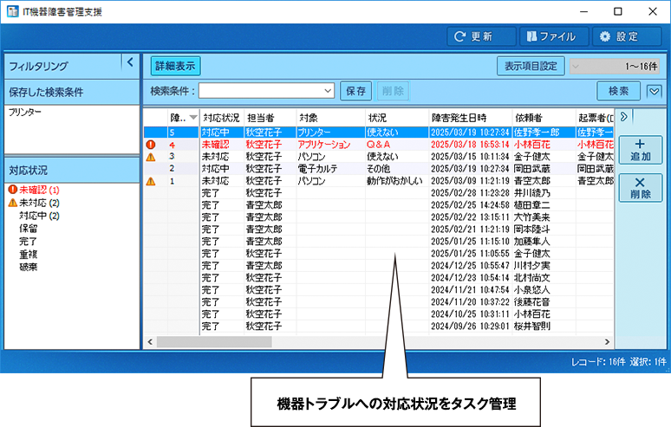Filter by 重複 status

pos(29,255)
